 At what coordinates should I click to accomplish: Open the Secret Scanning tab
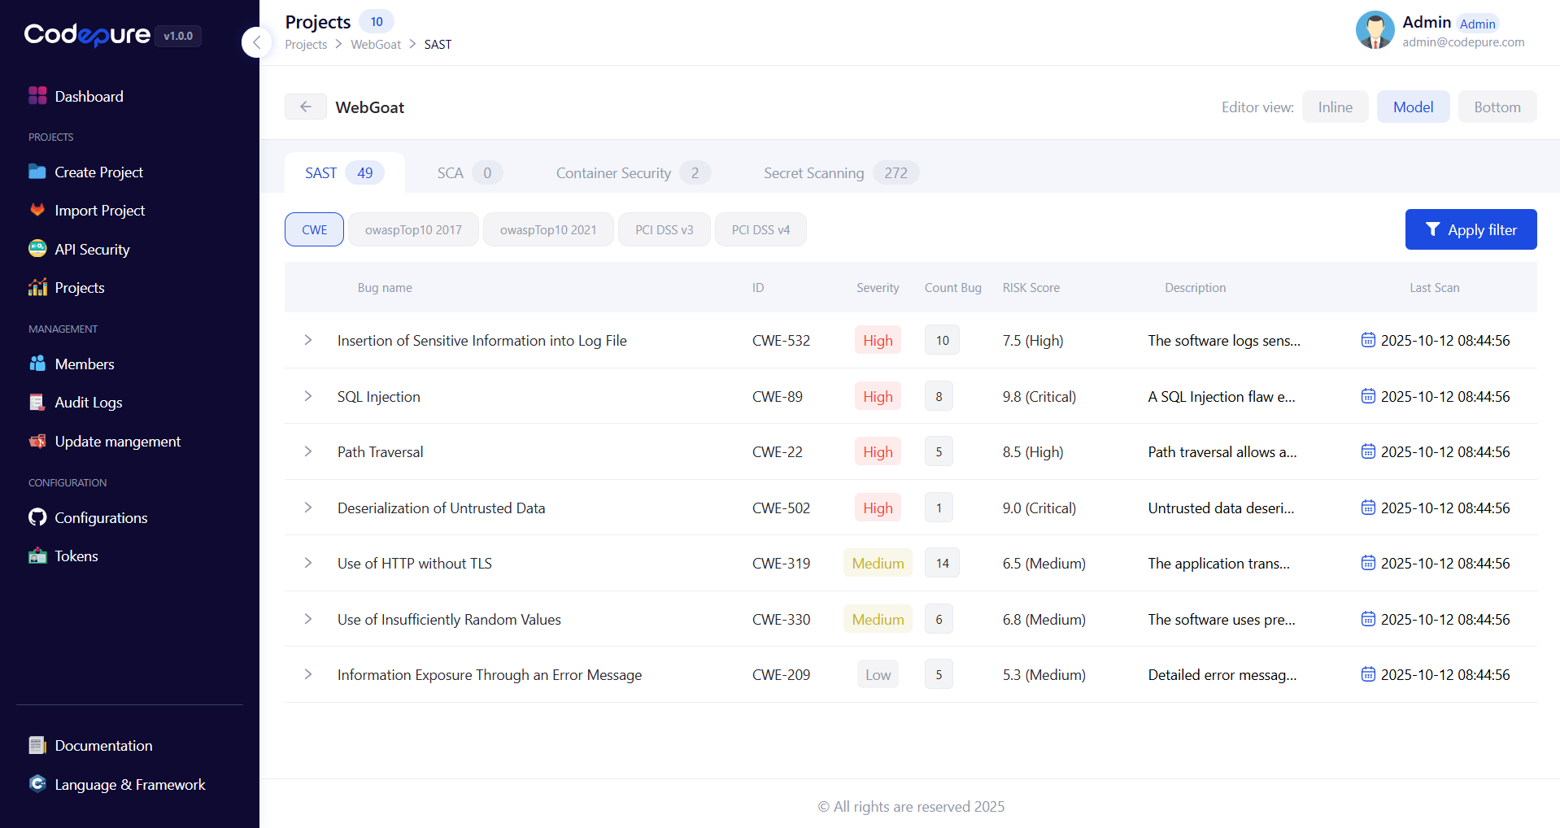pos(841,172)
